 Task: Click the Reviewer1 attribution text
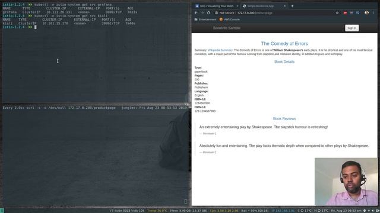pos(208,134)
